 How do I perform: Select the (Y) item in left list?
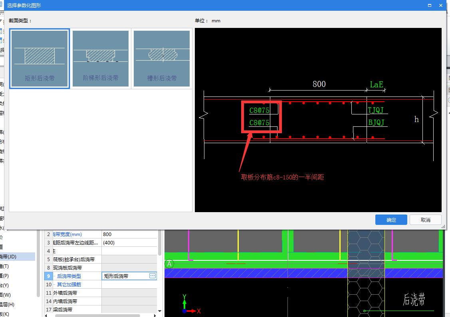coord(4,285)
